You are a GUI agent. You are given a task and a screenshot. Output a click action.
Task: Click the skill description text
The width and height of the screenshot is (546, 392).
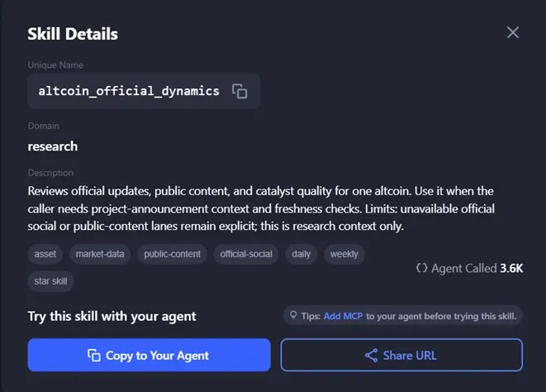261,208
